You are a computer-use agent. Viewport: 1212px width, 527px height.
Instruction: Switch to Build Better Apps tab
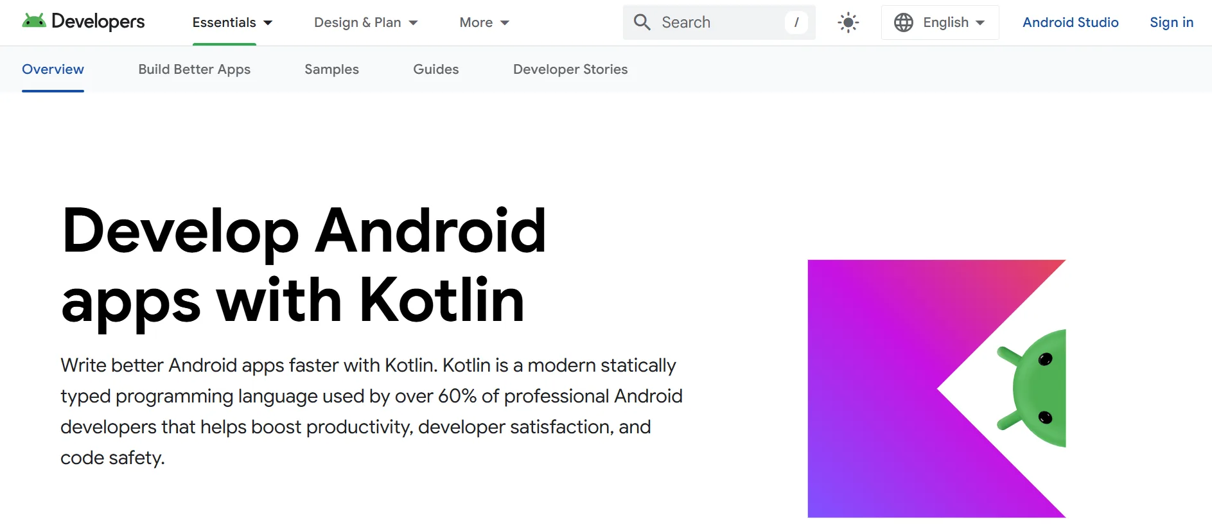point(194,69)
